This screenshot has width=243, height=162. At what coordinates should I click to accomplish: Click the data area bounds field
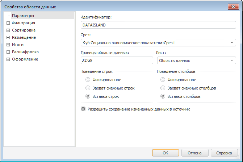click(x=117, y=61)
